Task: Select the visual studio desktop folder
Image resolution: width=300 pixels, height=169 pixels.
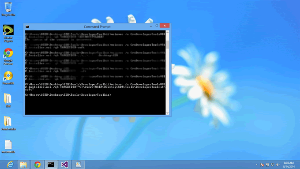Action: [x=8, y=123]
